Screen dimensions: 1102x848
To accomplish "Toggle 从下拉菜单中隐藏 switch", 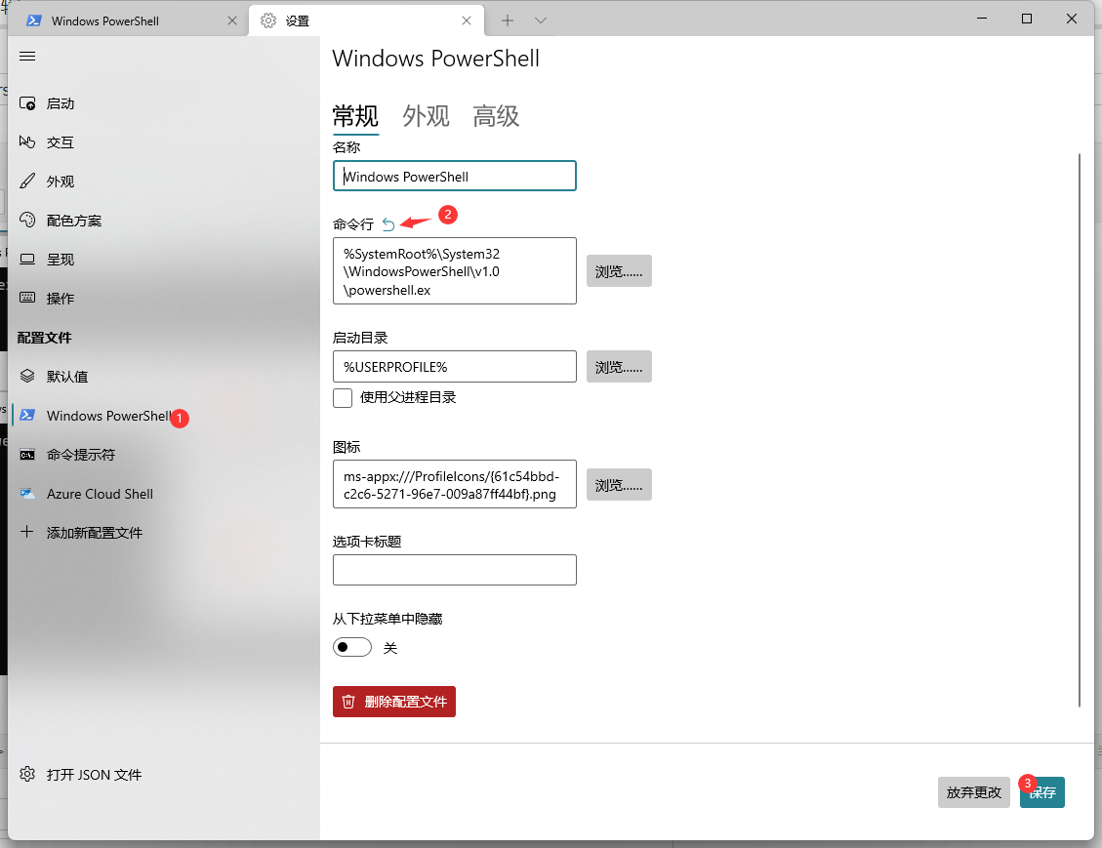I will pyautogui.click(x=352, y=647).
